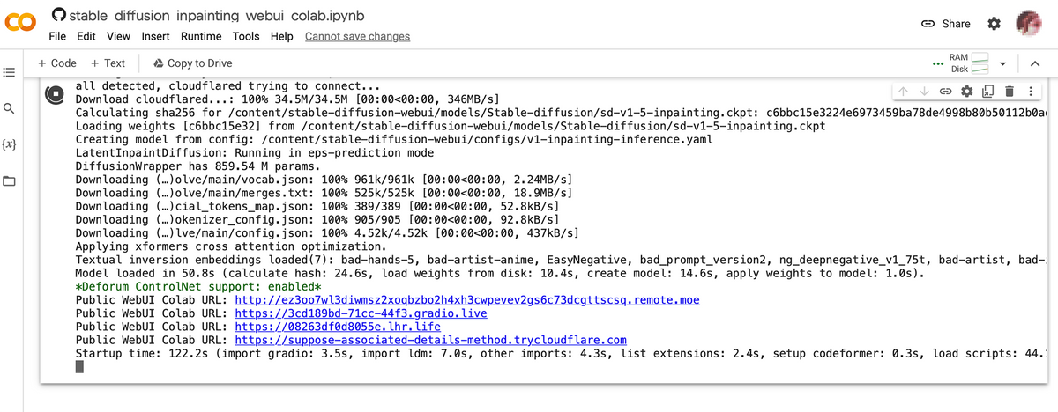Open the cell's editor settings gear
Image resolution: width=1058 pixels, height=412 pixels.
967,92
